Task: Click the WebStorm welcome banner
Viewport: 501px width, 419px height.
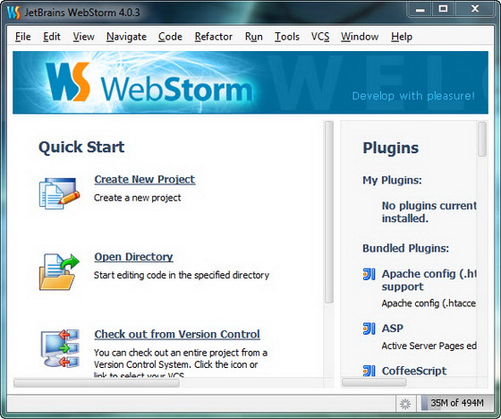Action: (250, 82)
